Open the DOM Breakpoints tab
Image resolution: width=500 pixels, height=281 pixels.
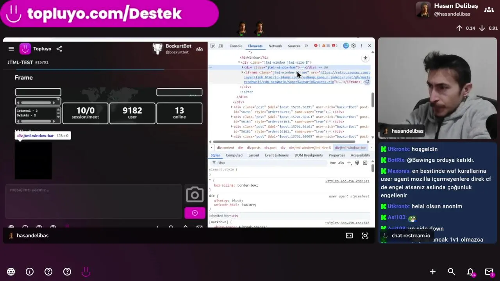[x=308, y=155]
